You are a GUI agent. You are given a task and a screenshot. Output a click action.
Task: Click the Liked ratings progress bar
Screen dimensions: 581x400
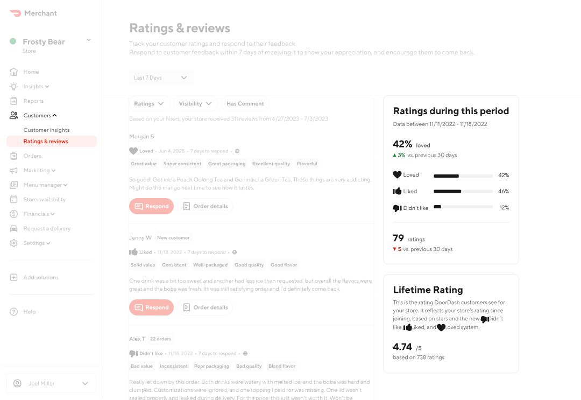tap(463, 191)
